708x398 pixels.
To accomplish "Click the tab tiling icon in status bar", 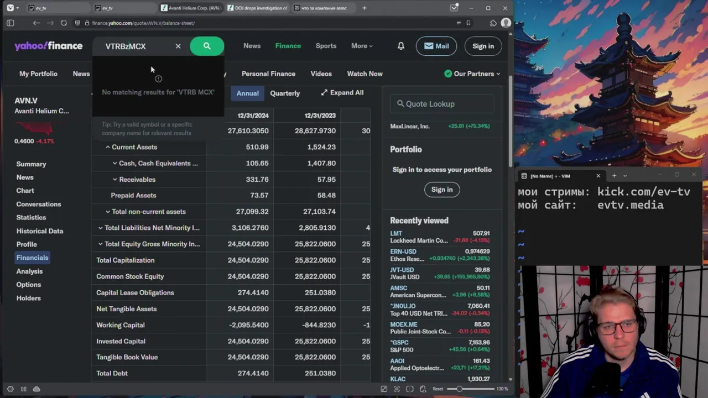I will [410, 389].
